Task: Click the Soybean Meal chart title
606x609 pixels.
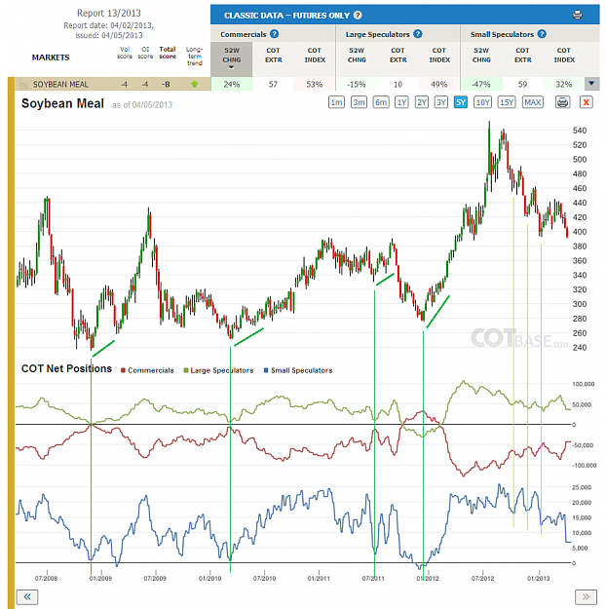Action: (x=62, y=103)
